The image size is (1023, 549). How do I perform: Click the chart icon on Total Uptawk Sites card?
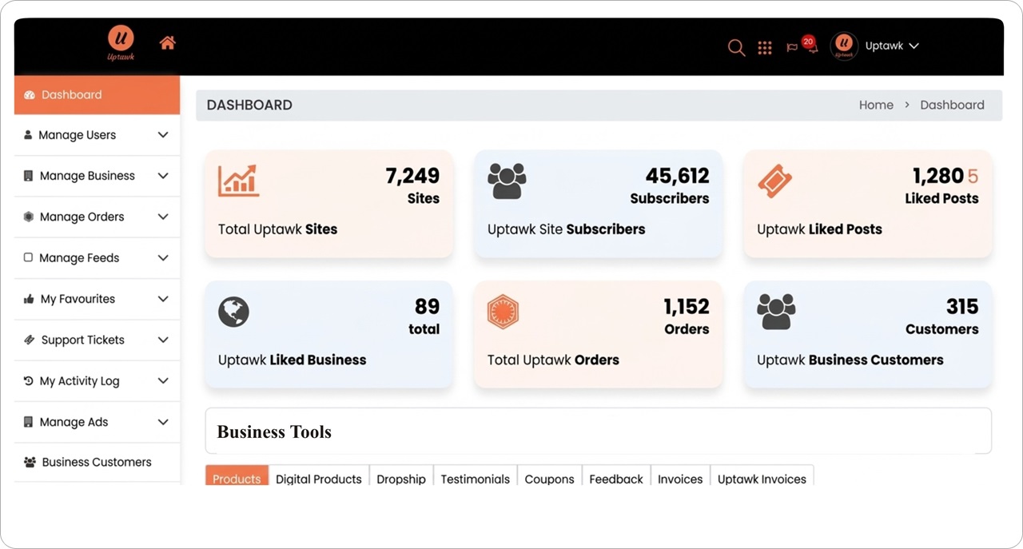click(x=237, y=181)
